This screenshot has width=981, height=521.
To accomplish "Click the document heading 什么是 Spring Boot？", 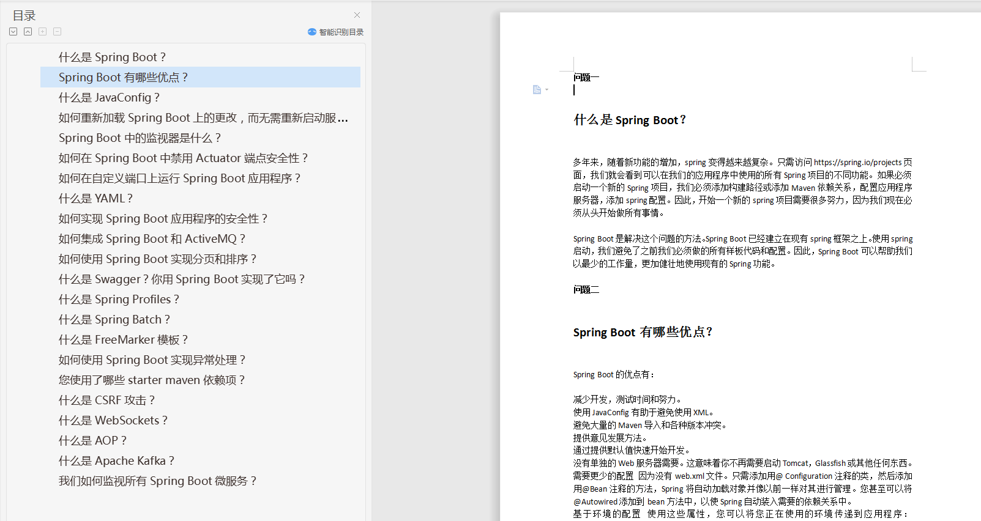I will tap(630, 120).
